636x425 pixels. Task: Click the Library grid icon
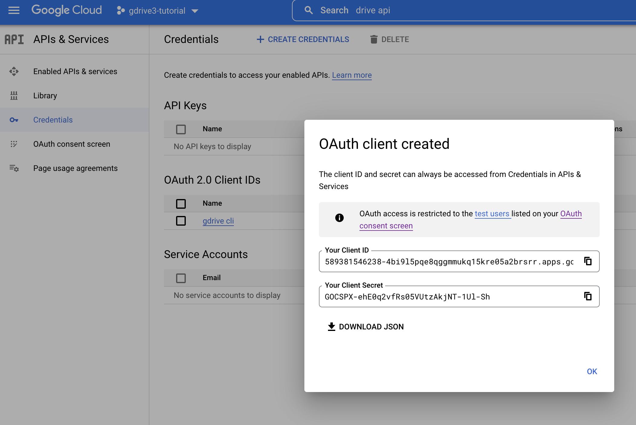14,96
